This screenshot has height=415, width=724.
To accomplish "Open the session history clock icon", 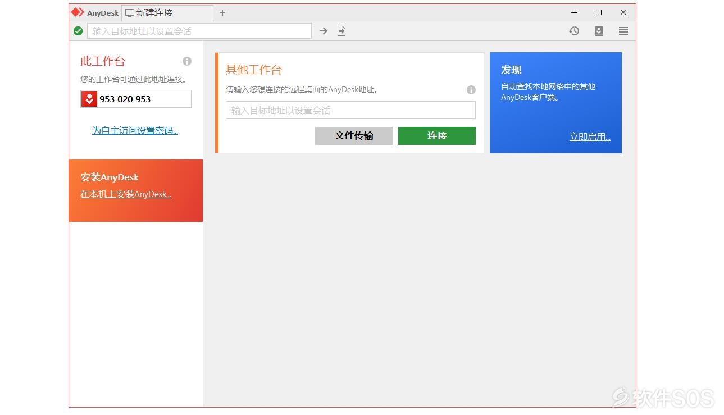I will coord(574,31).
